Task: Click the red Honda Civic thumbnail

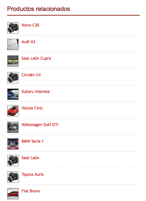Action: coord(13,111)
